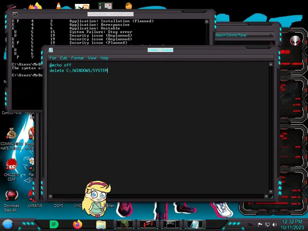Screen dimensions: 308x231
Task: Open Notepad's Help menu
Action: pos(104,58)
